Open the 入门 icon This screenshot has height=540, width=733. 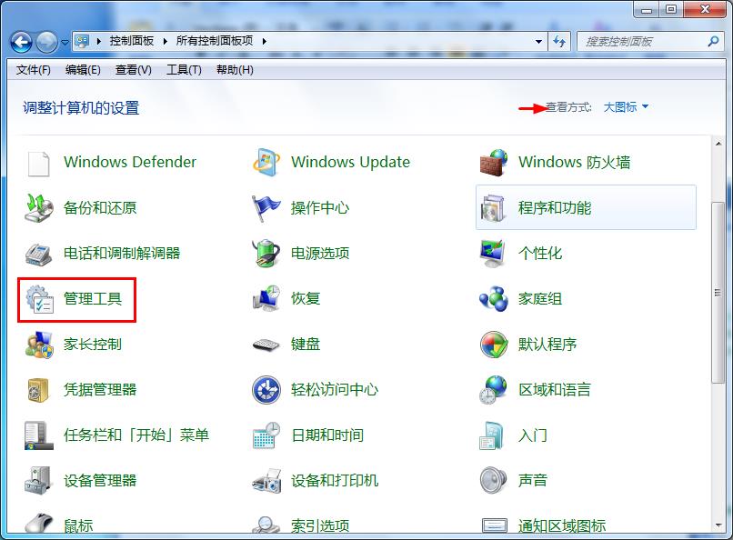click(x=492, y=435)
